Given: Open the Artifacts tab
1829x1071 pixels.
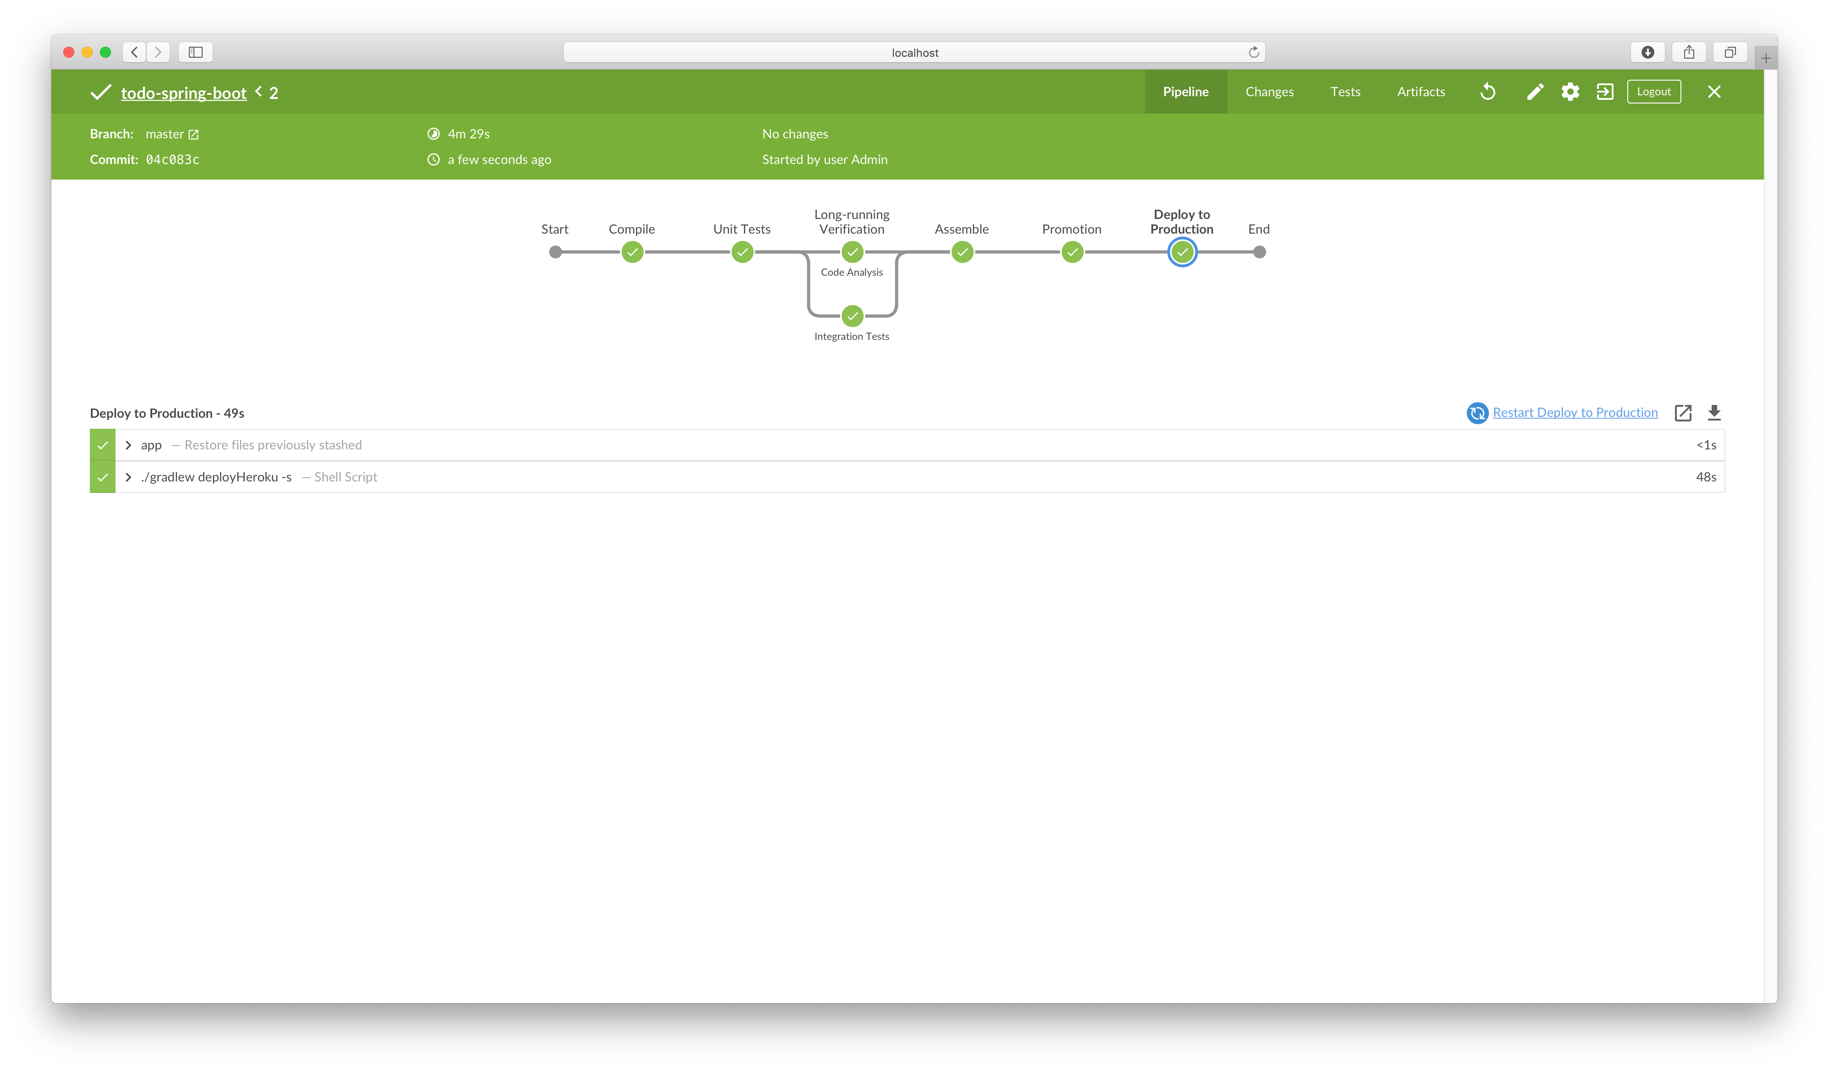Looking at the screenshot, I should pyautogui.click(x=1421, y=92).
